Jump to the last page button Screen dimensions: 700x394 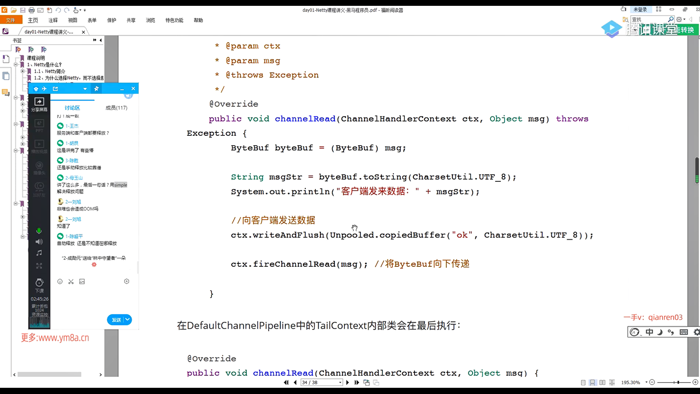pyautogui.click(x=357, y=382)
